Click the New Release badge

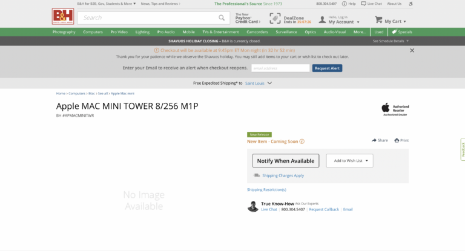coord(259,134)
